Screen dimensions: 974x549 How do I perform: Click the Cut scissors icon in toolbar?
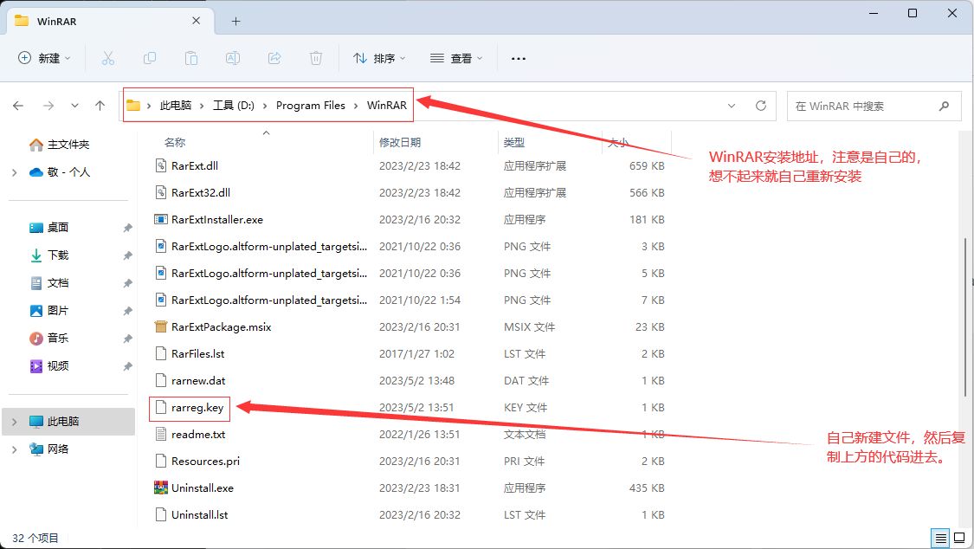coord(108,58)
